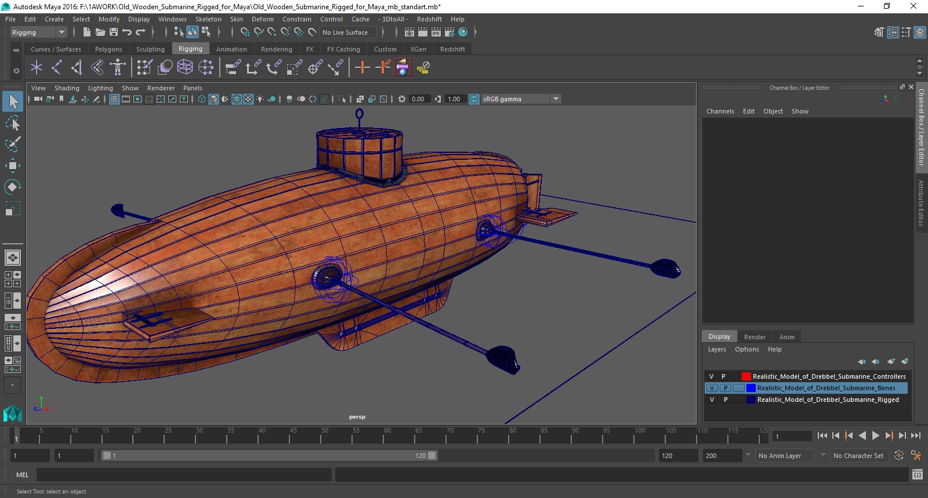Select the Locator tool on Rigging shelf
This screenshot has width=928, height=498.
point(37,68)
